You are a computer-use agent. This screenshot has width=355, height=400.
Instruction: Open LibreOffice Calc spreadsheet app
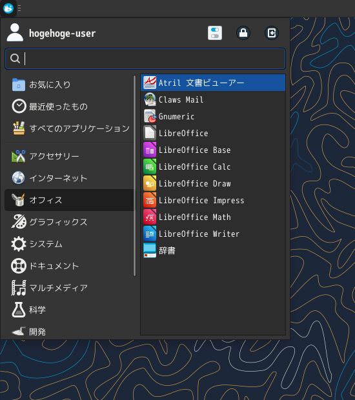tap(213, 167)
